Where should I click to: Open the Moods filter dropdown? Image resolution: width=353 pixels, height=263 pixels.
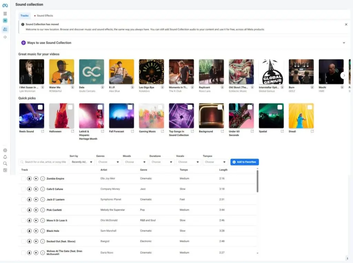[x=135, y=162]
